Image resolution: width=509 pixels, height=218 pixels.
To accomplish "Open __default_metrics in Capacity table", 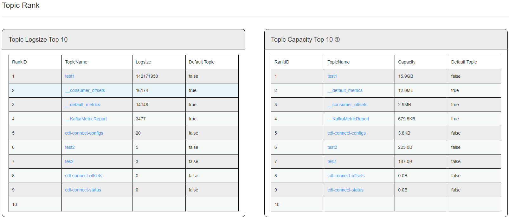I will point(345,90).
